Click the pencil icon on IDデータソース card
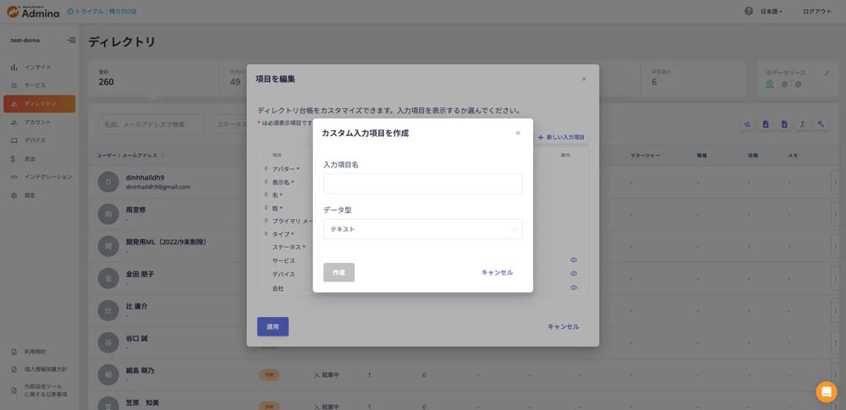Viewport: 846px width, 410px height. [x=827, y=73]
